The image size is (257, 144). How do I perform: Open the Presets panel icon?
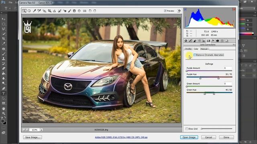[x=222, y=41]
